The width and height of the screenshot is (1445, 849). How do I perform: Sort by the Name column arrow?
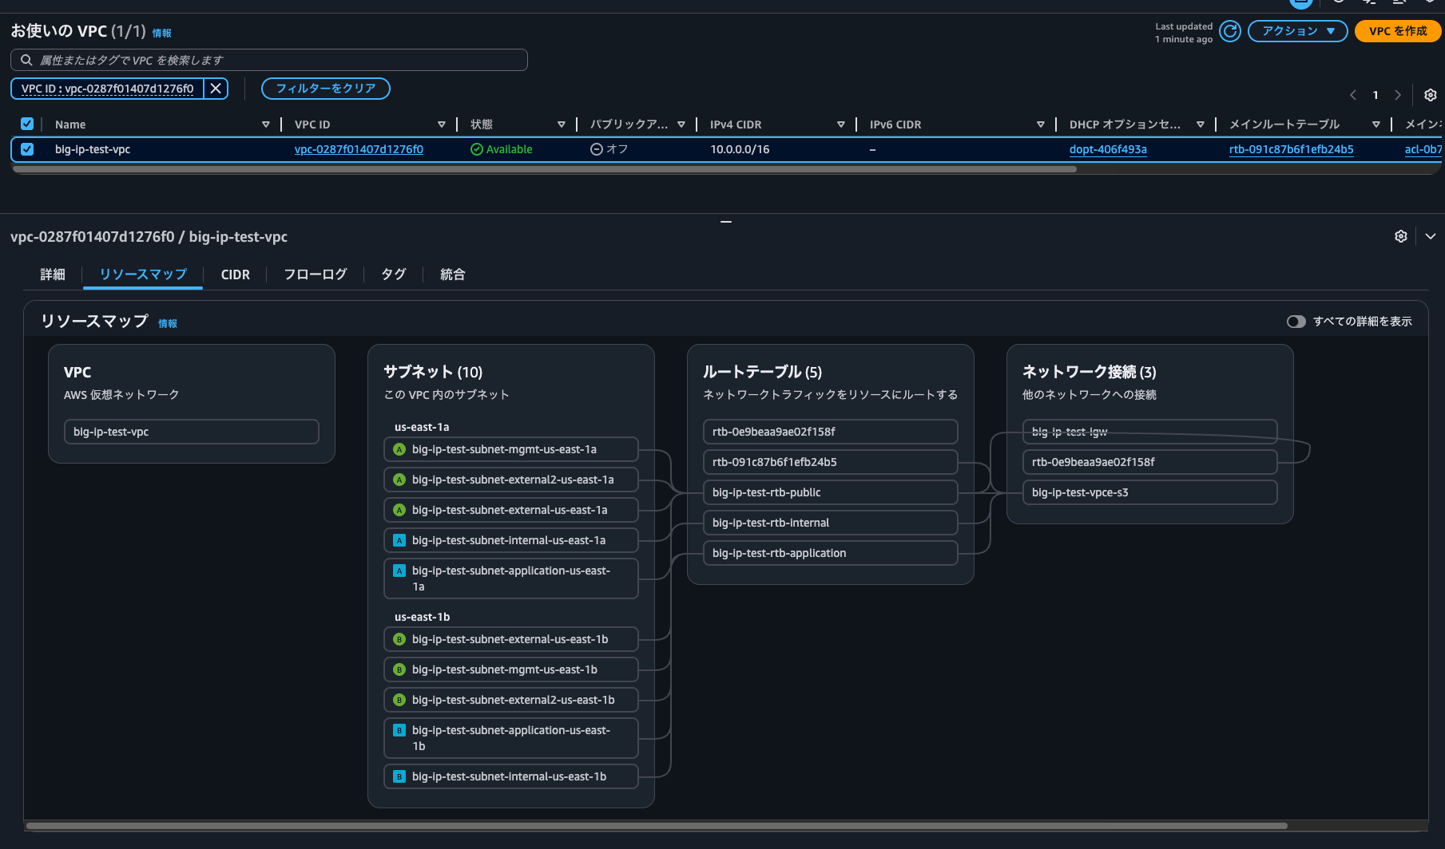click(x=265, y=124)
